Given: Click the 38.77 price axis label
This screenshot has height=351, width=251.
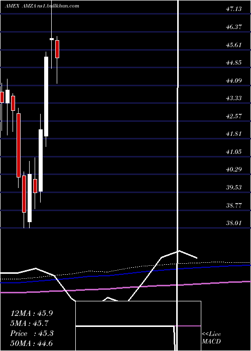Looking at the screenshot, I should point(234,205).
